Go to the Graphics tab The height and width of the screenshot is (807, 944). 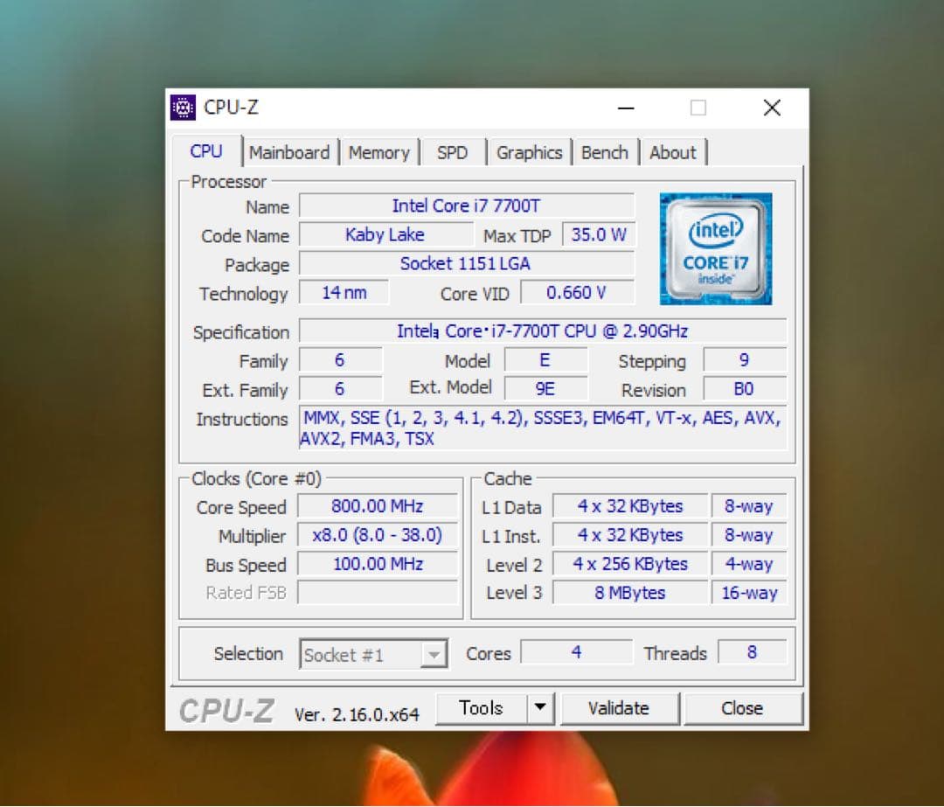click(x=529, y=153)
